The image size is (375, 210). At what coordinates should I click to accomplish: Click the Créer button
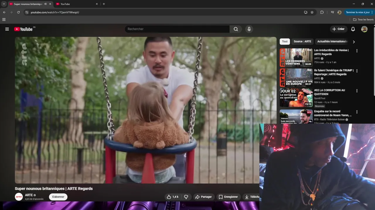338,29
